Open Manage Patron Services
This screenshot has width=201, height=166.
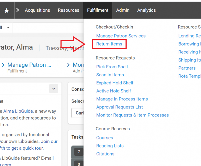121,36
